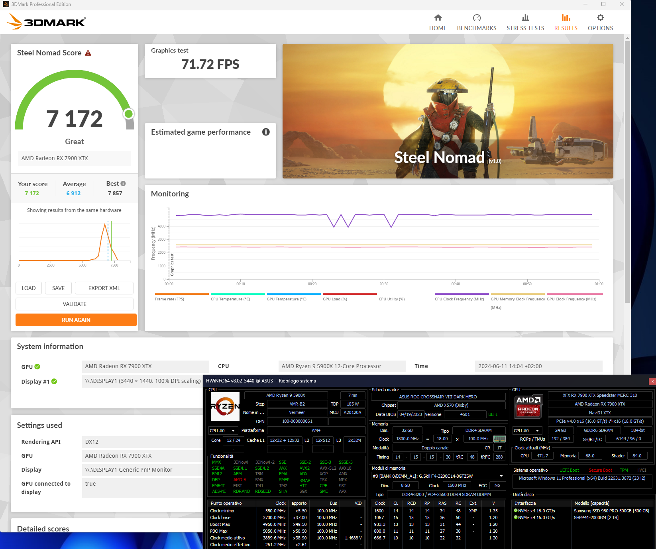The width and height of the screenshot is (656, 549).
Task: Select the Boost Max clock row
Action: 286,524
